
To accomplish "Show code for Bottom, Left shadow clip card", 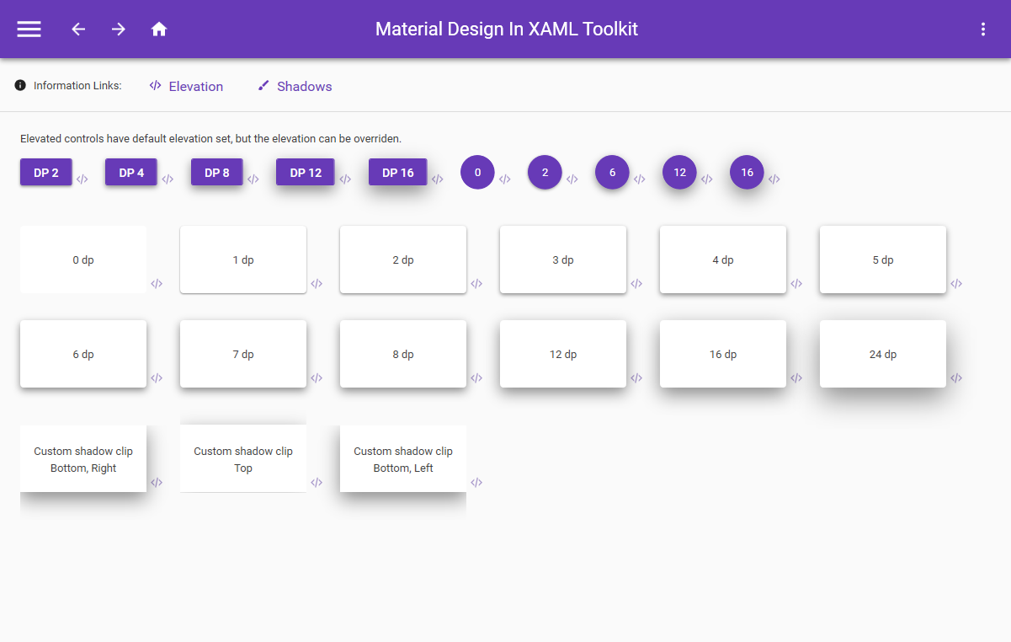I will (x=476, y=483).
